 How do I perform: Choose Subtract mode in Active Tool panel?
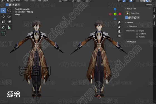point(132,18)
